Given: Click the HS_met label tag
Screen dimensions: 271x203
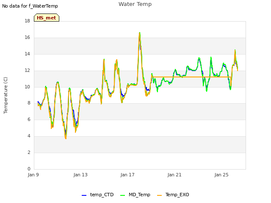Looking at the screenshot, I should 47,18.
